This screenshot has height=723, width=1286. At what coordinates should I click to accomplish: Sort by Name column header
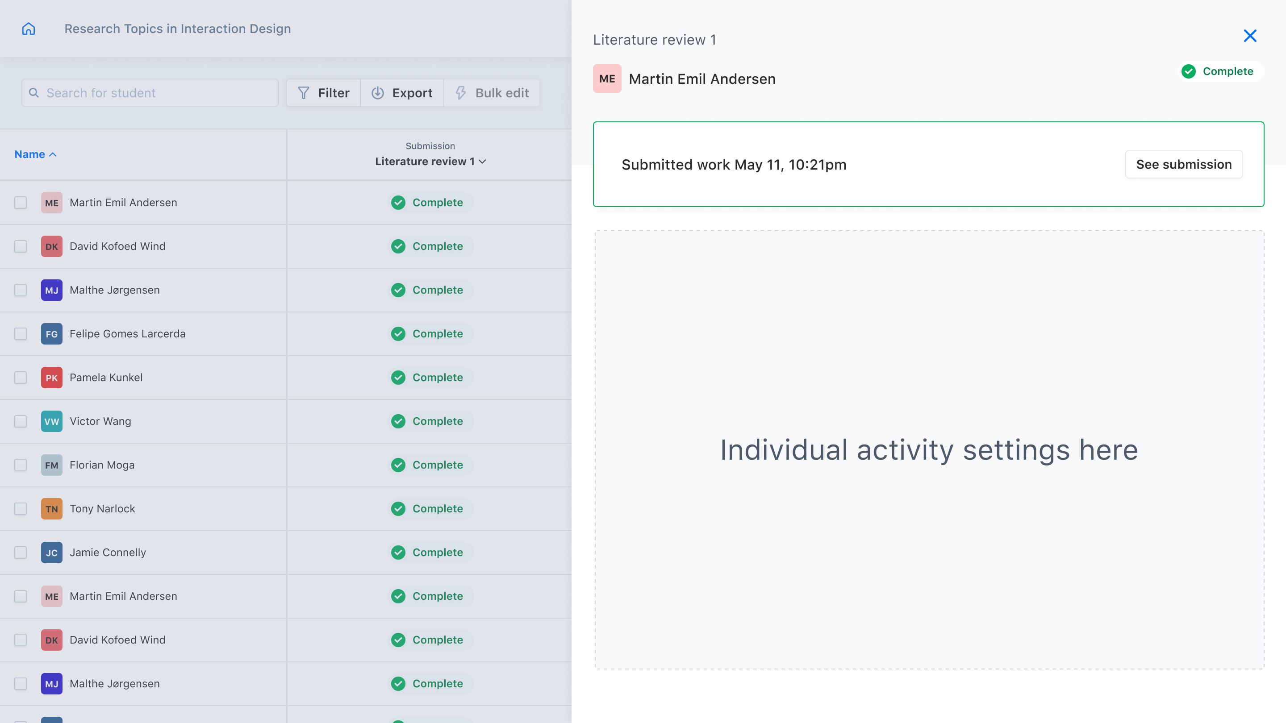pos(35,154)
